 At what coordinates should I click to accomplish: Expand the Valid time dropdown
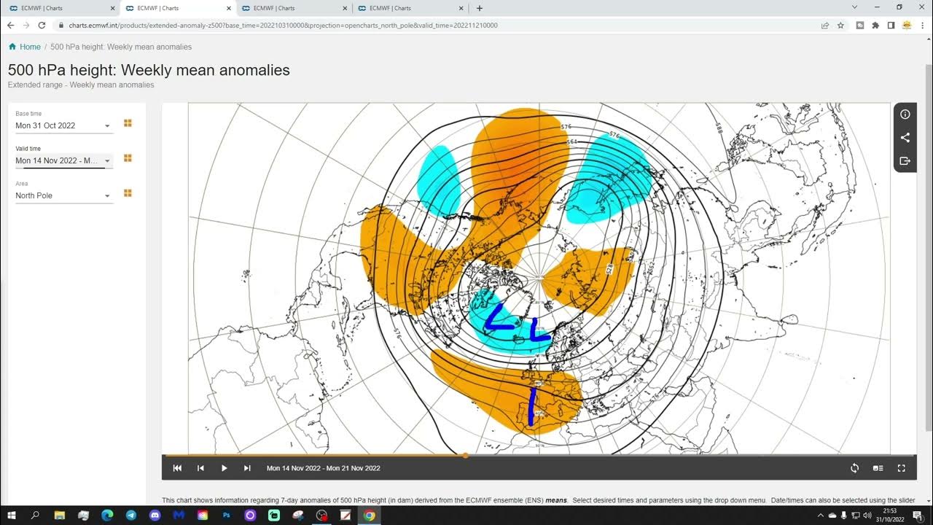tap(64, 160)
